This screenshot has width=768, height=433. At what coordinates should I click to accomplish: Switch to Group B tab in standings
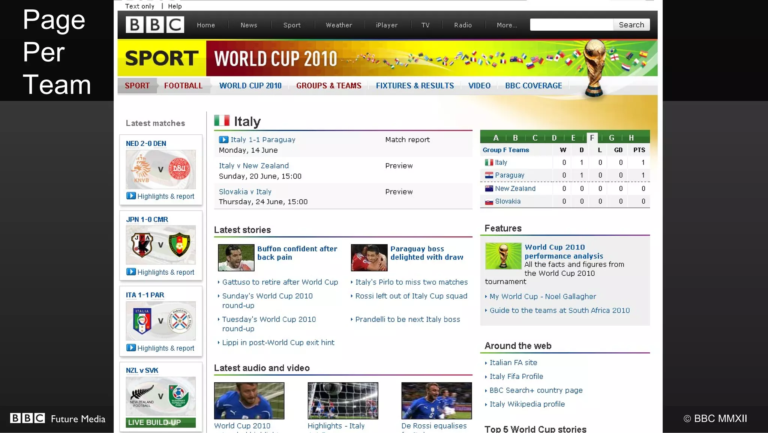pyautogui.click(x=515, y=138)
